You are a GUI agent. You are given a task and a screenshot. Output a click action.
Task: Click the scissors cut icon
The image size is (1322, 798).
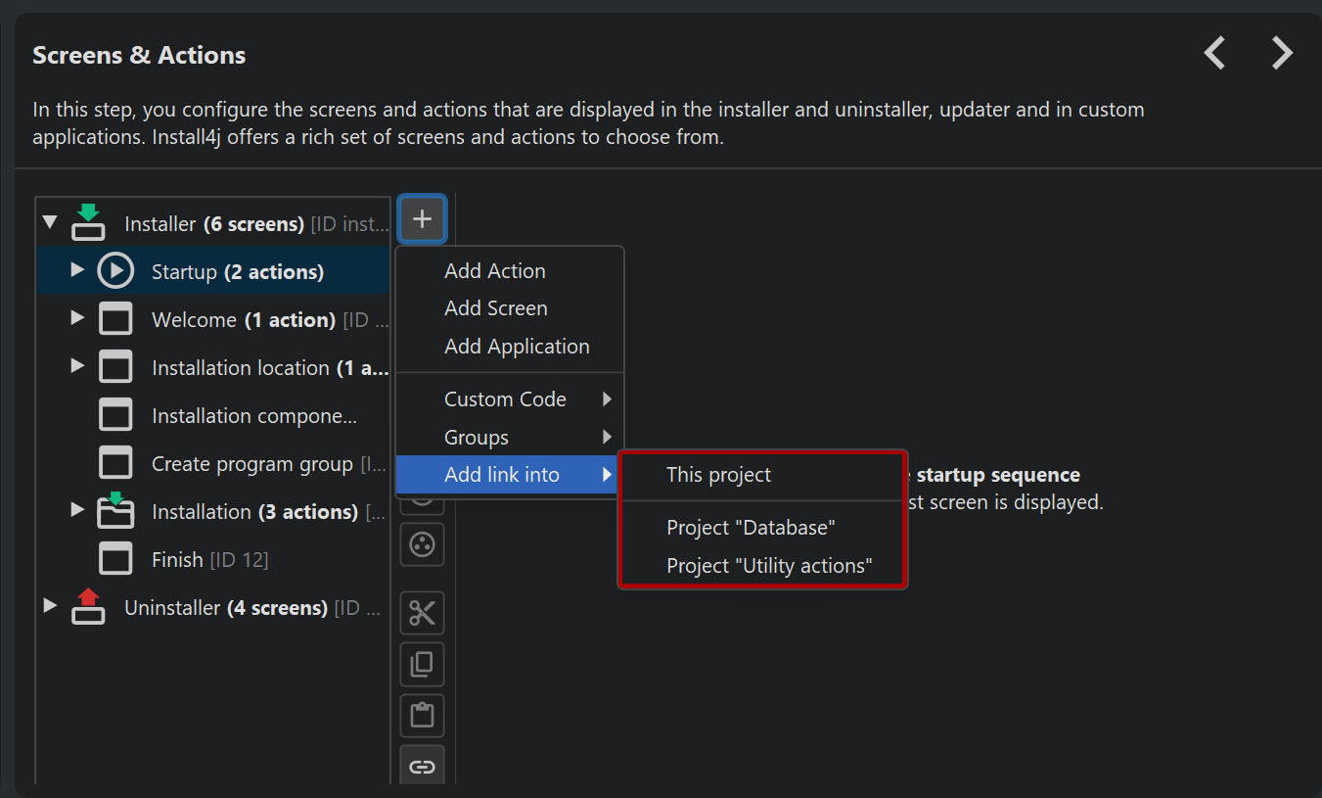tap(422, 613)
